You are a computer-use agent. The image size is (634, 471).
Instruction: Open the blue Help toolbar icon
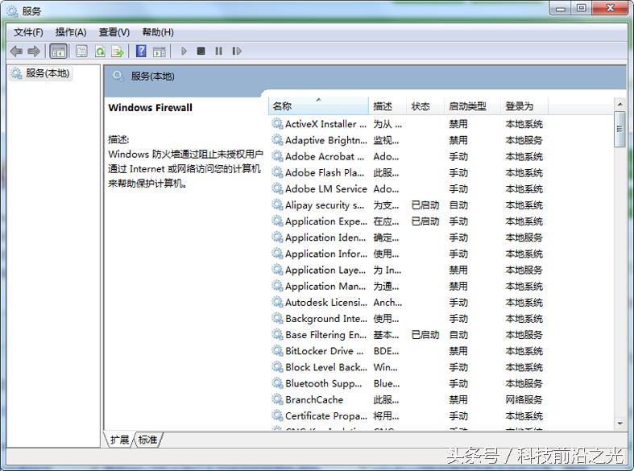[x=141, y=52]
